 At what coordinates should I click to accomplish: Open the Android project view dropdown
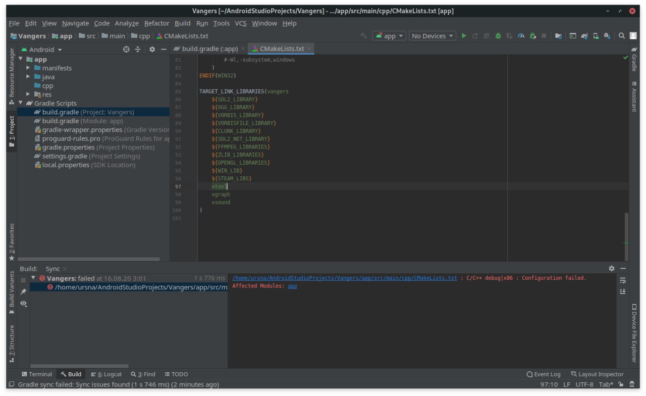click(x=41, y=49)
